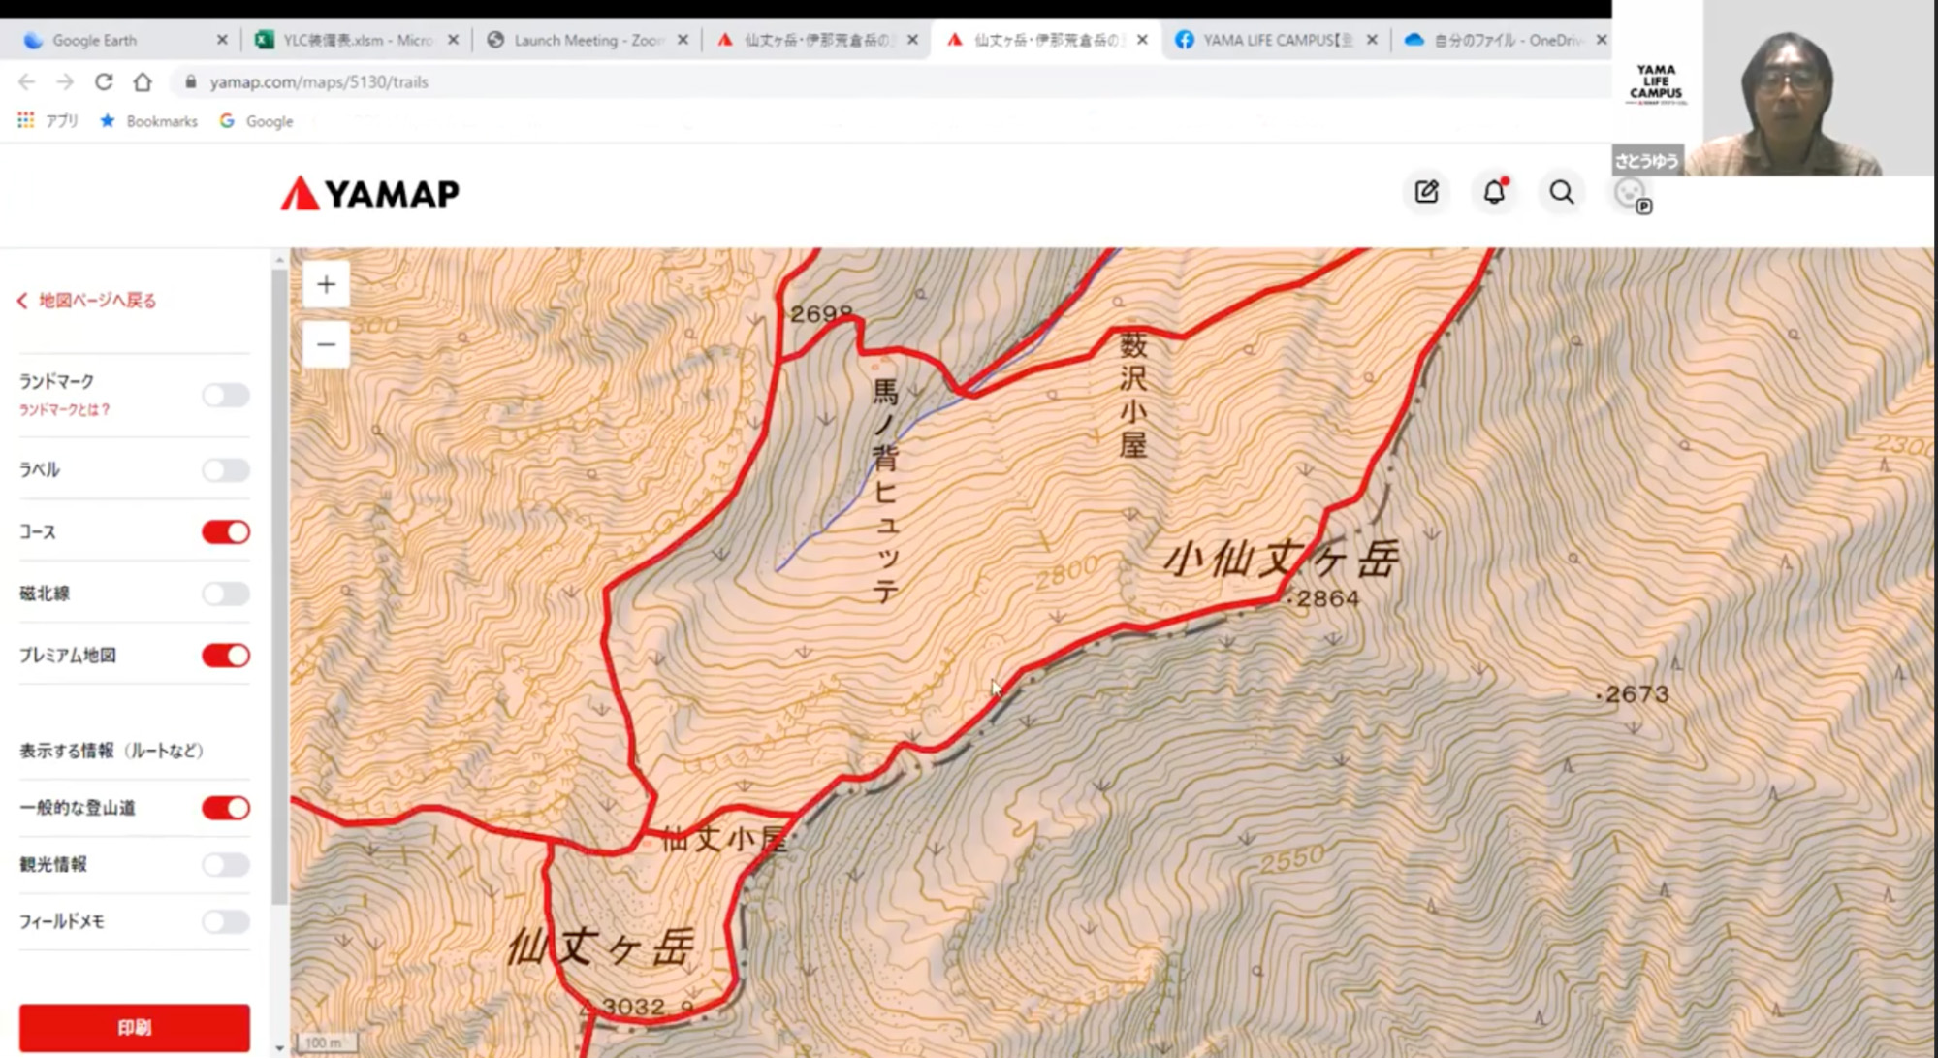
Task: Go back in browser history
Action: 27,81
